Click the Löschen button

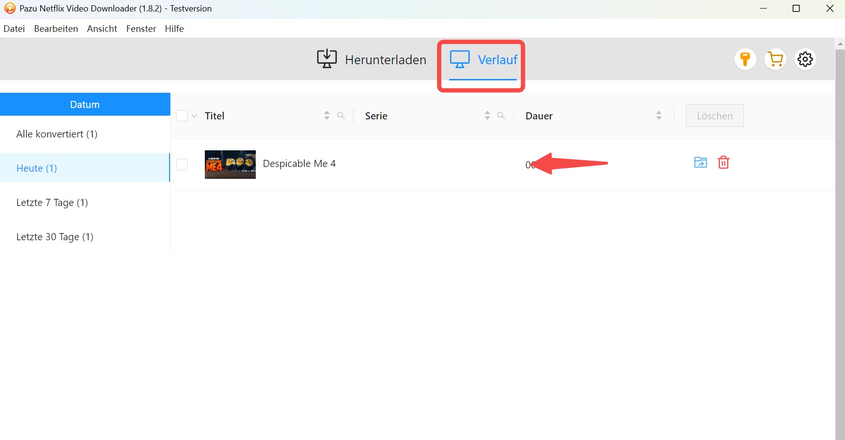point(714,116)
